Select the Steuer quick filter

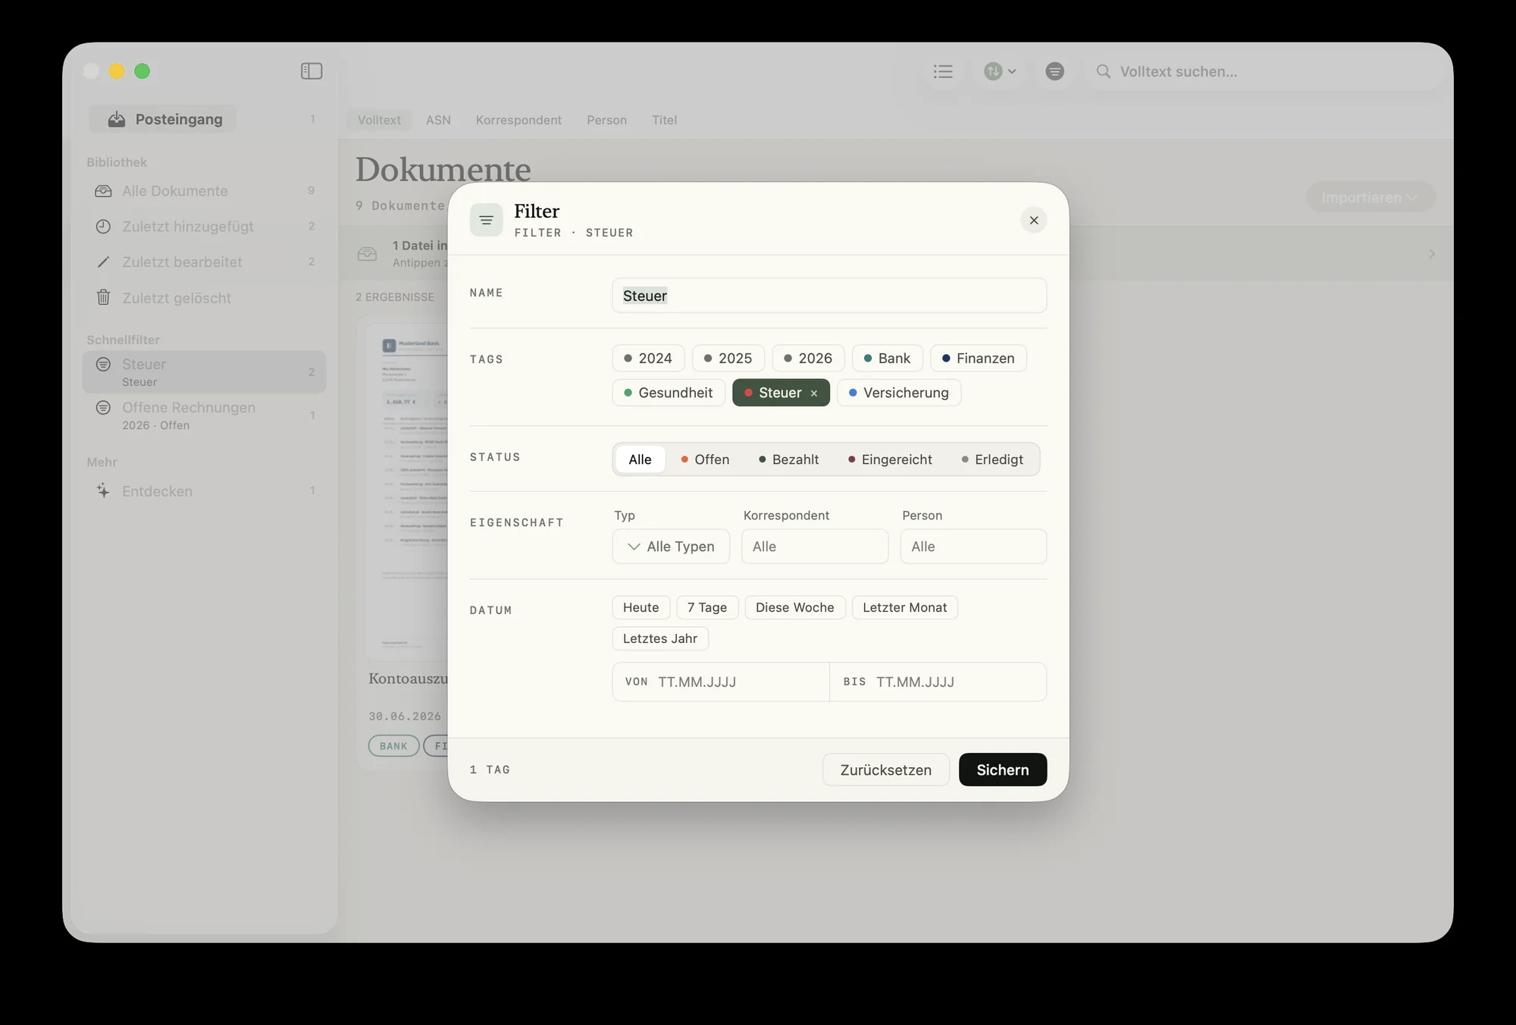[x=204, y=372]
